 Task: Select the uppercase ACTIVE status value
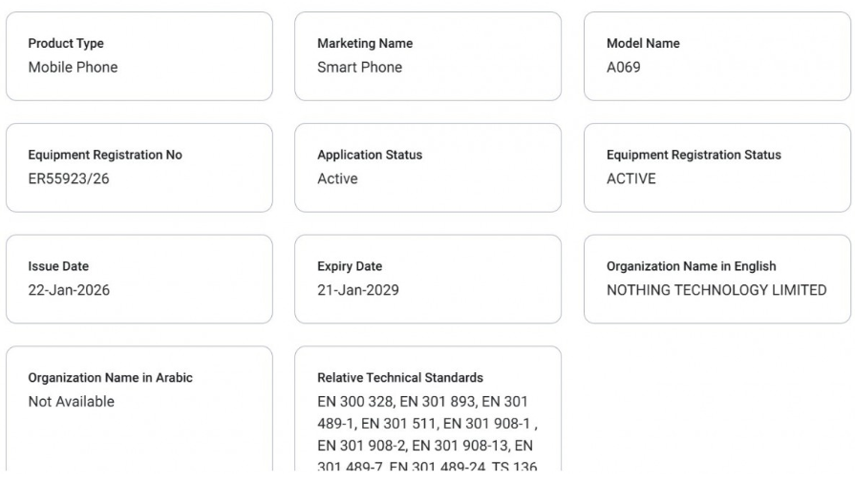click(x=631, y=179)
